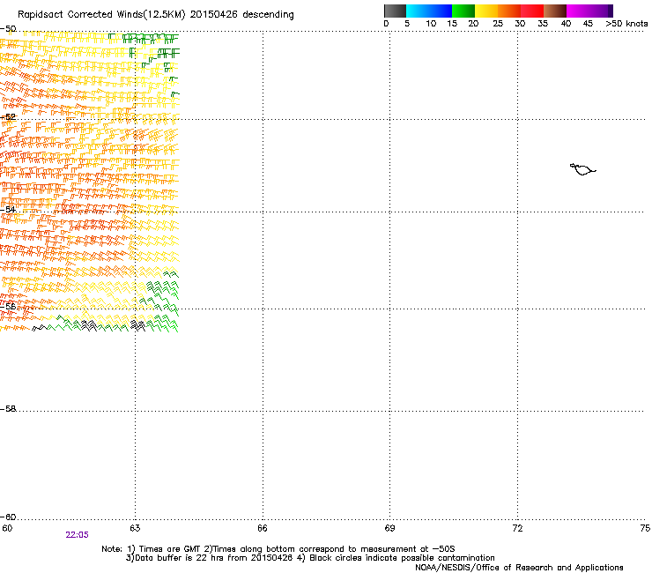Click the green 15-20 knots color band
The height and width of the screenshot is (573, 652).
click(463, 11)
